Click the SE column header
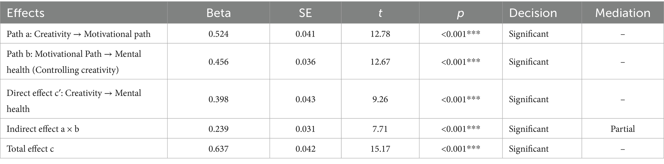The width and height of the screenshot is (664, 164). 305,13
